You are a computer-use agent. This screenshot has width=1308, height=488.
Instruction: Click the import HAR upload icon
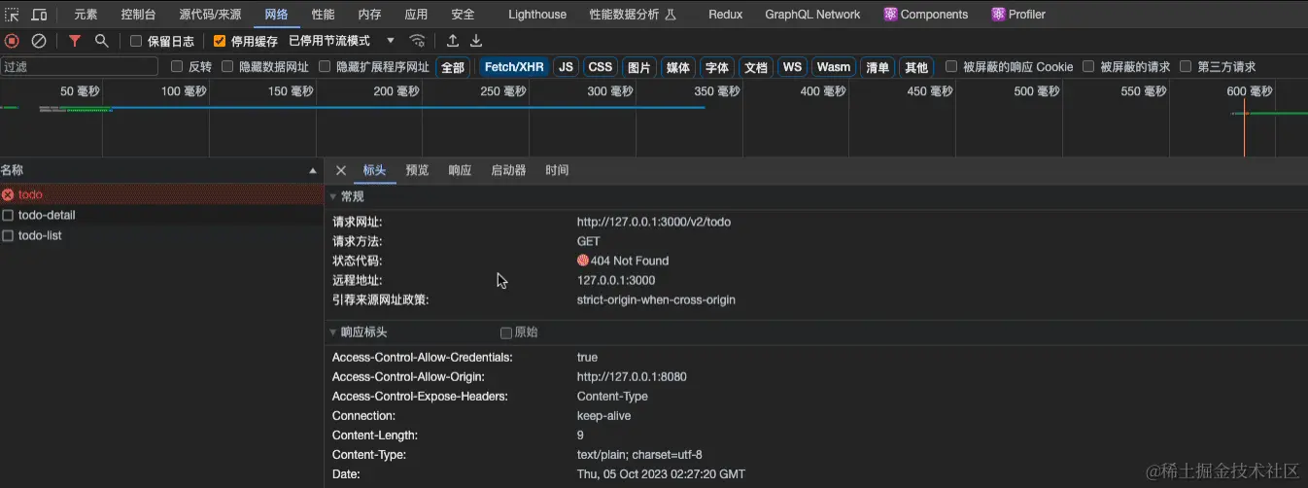pyautogui.click(x=453, y=41)
